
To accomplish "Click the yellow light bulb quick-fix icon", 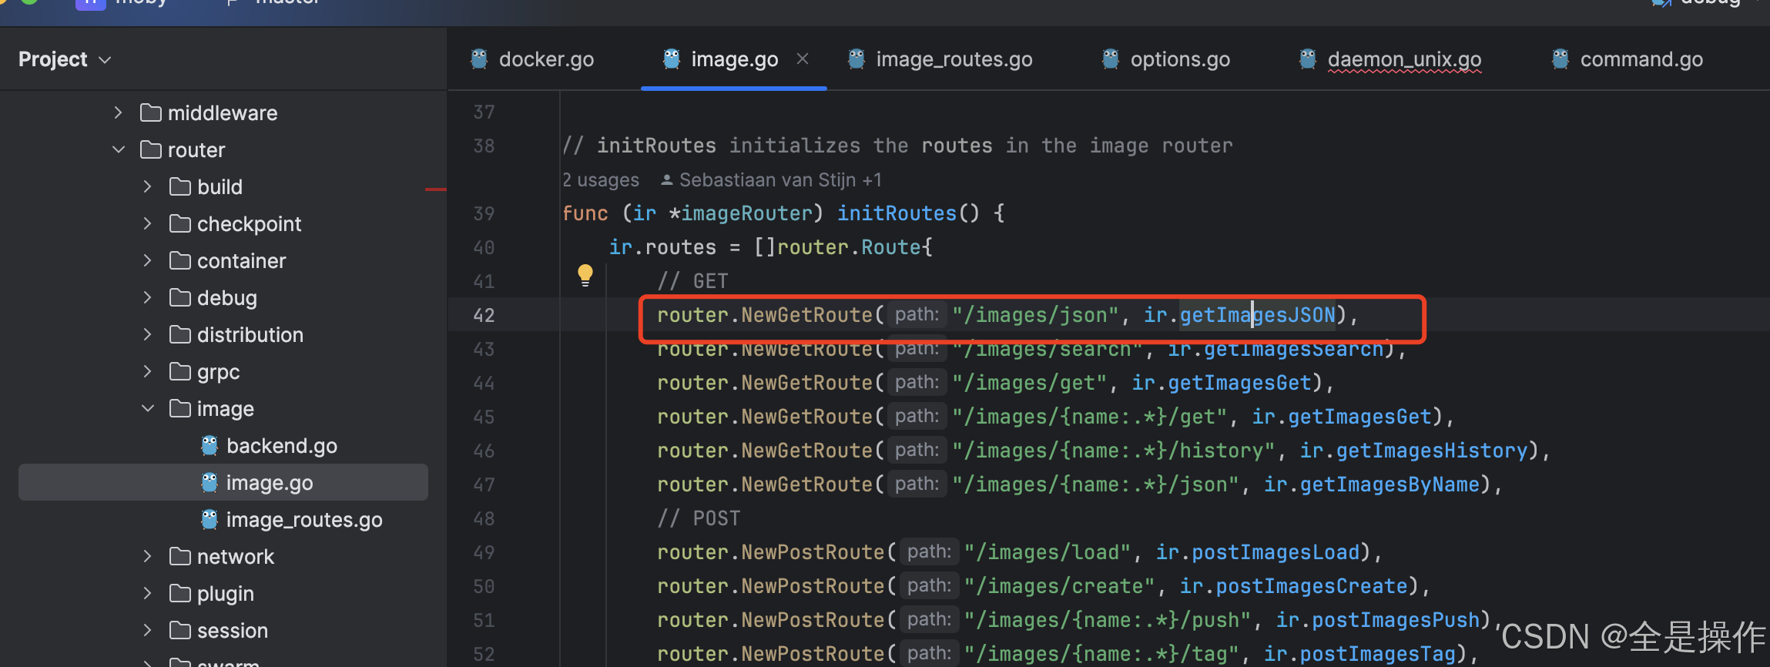I will [x=585, y=275].
